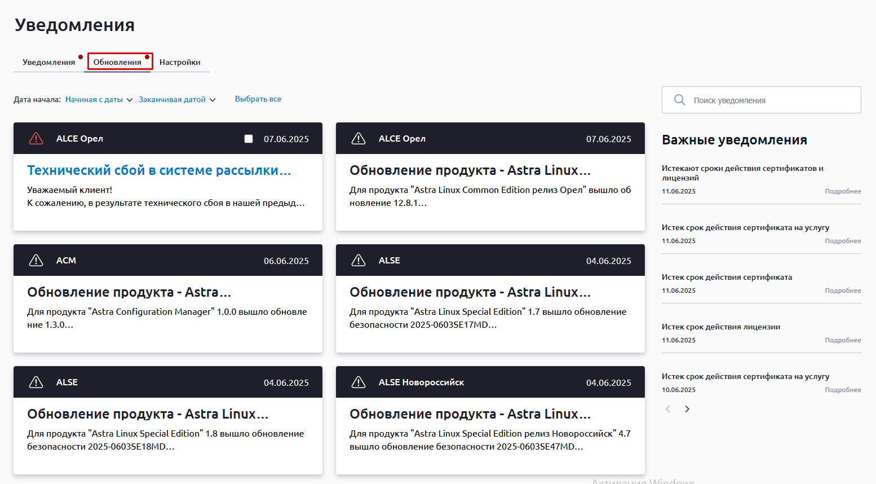
Task: Click Подробнее for Истек срок действия лицензии
Action: click(x=843, y=340)
